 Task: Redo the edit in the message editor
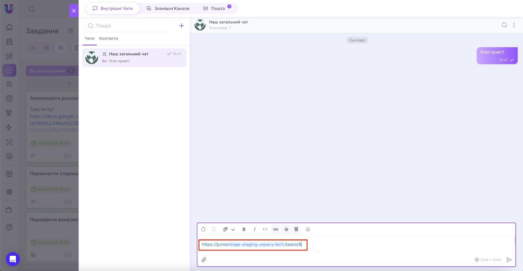214,229
